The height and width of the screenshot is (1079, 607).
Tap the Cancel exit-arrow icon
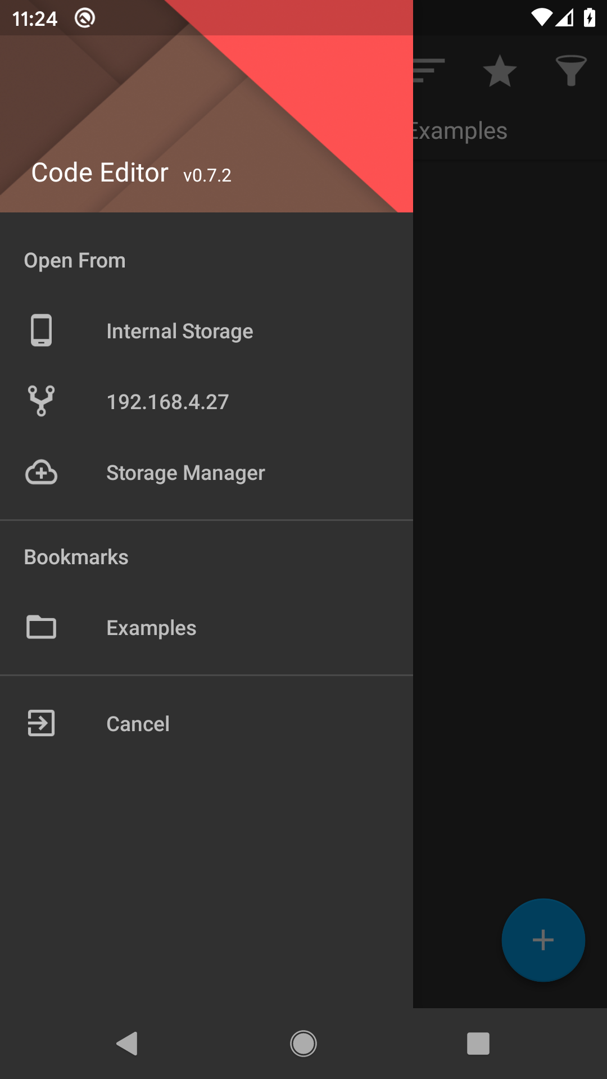tap(41, 723)
